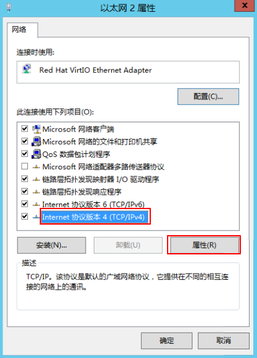Enable Microsoft 网络适配器多路传送器协议 checkbox
The image size is (257, 358).
point(25,166)
